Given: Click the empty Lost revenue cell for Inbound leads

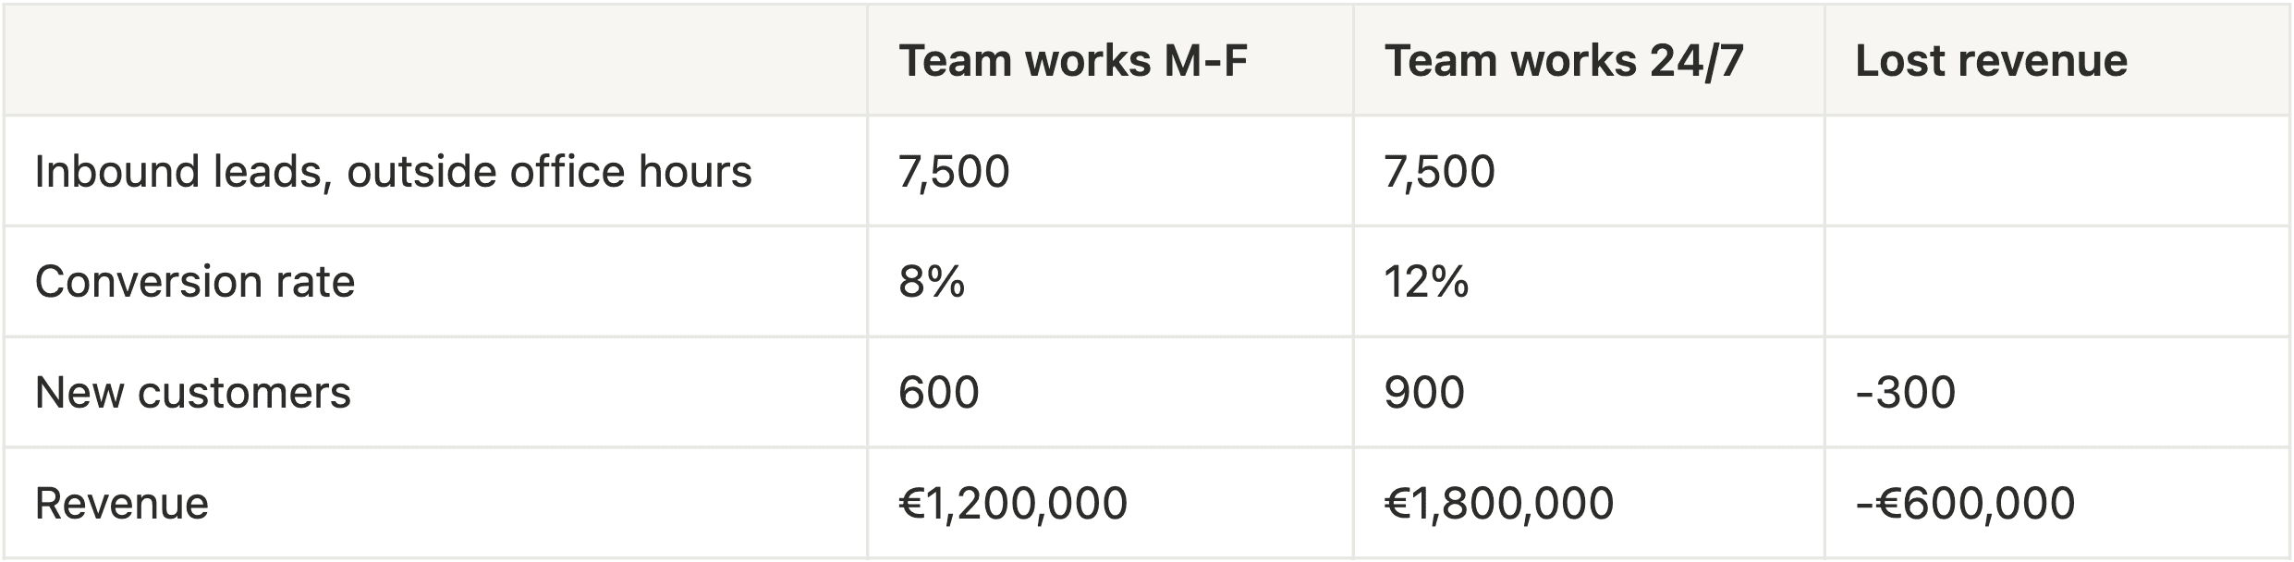Looking at the screenshot, I should click(x=2057, y=171).
